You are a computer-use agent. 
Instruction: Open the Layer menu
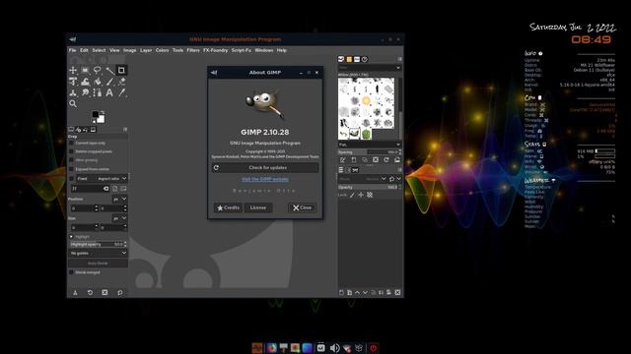pyautogui.click(x=146, y=50)
